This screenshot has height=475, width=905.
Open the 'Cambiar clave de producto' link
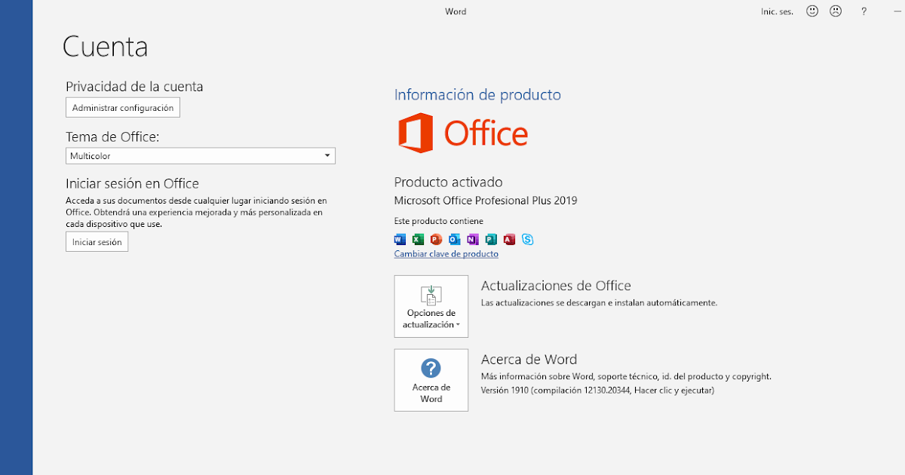(x=446, y=253)
